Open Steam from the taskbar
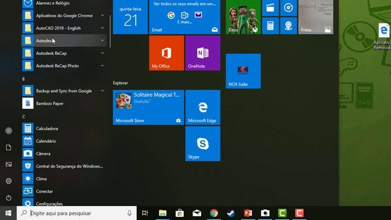Image resolution: width=391 pixels, height=220 pixels. [231, 213]
